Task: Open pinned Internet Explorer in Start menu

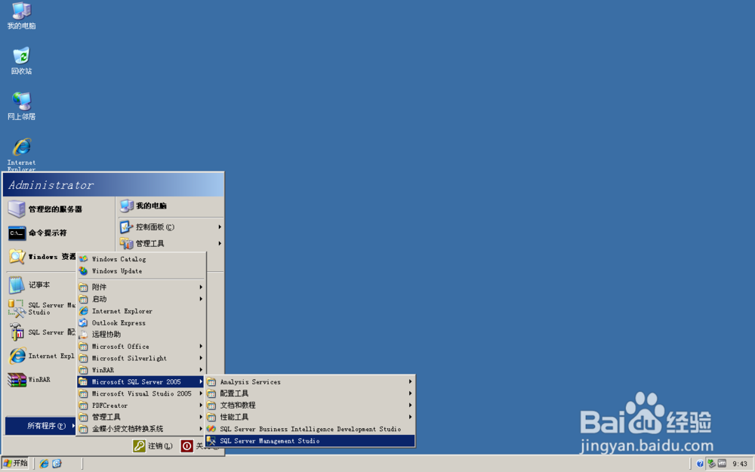Action: point(42,356)
